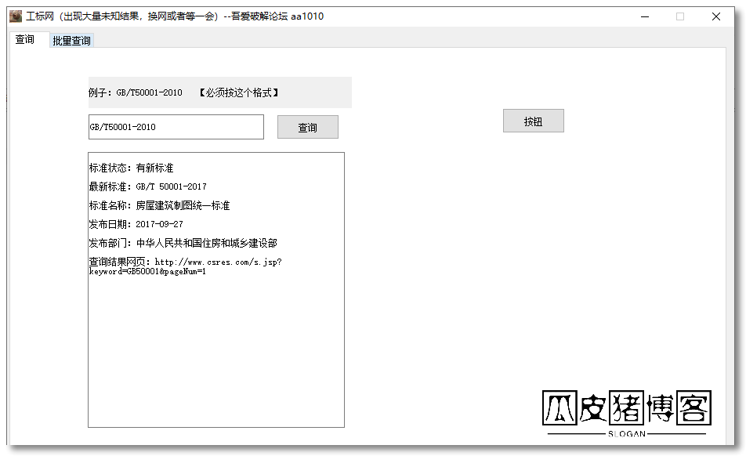The width and height of the screenshot is (746, 456).
Task: Focus the GB/T50001-2010 input field
Action: [176, 127]
